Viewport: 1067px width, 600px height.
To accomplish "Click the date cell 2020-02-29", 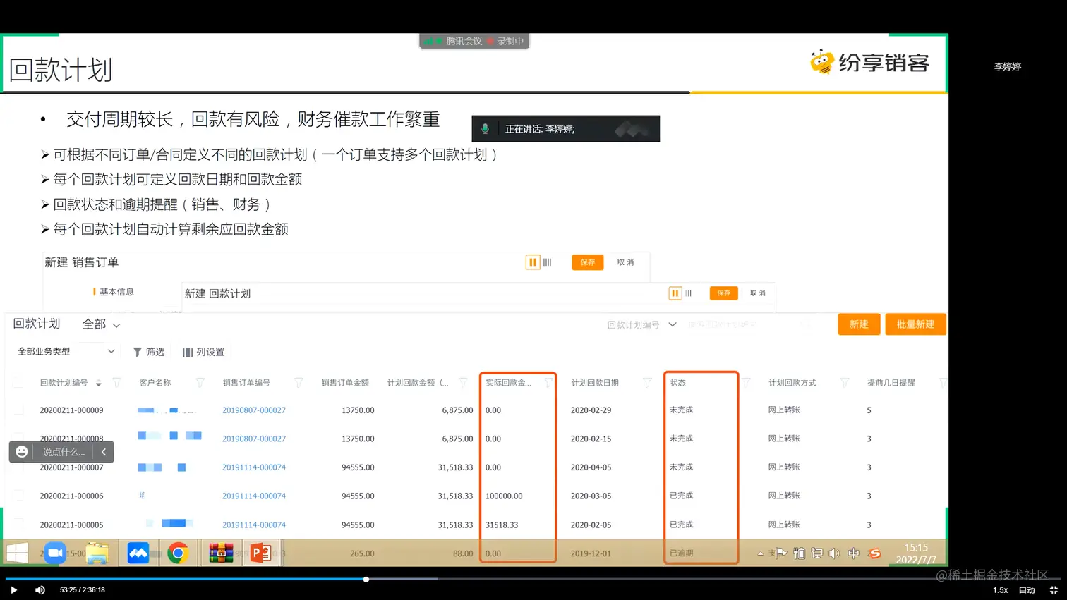I will pyautogui.click(x=591, y=410).
